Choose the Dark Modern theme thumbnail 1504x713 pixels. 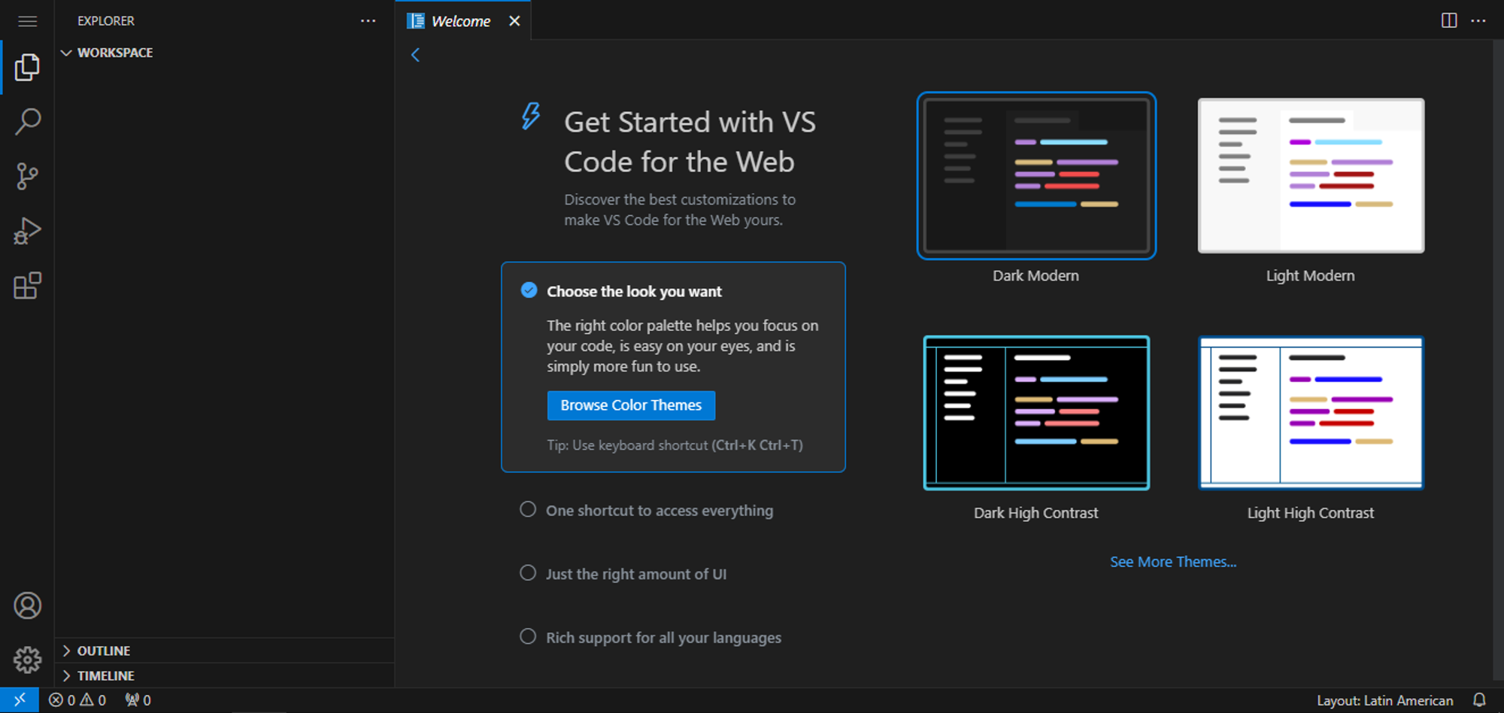(1036, 176)
